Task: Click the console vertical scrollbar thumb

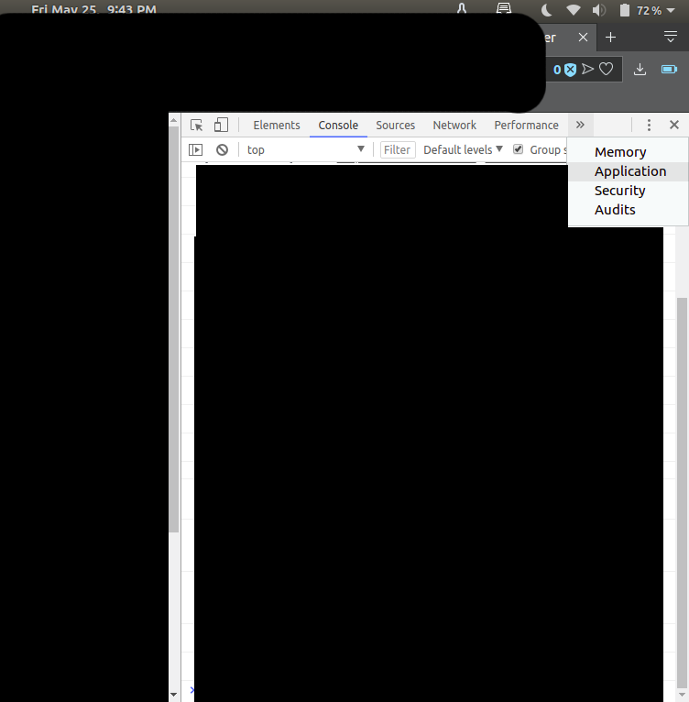Action: click(682, 492)
